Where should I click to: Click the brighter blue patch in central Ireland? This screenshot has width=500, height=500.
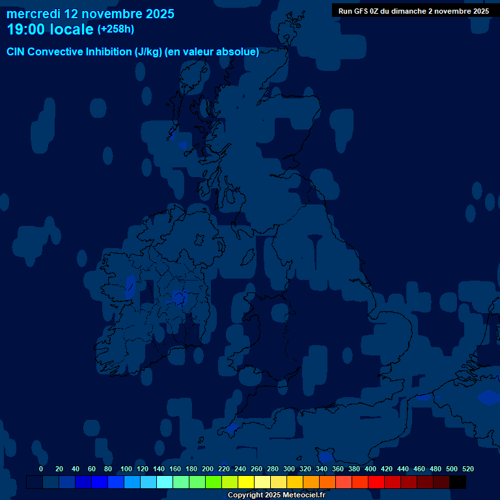point(178,298)
